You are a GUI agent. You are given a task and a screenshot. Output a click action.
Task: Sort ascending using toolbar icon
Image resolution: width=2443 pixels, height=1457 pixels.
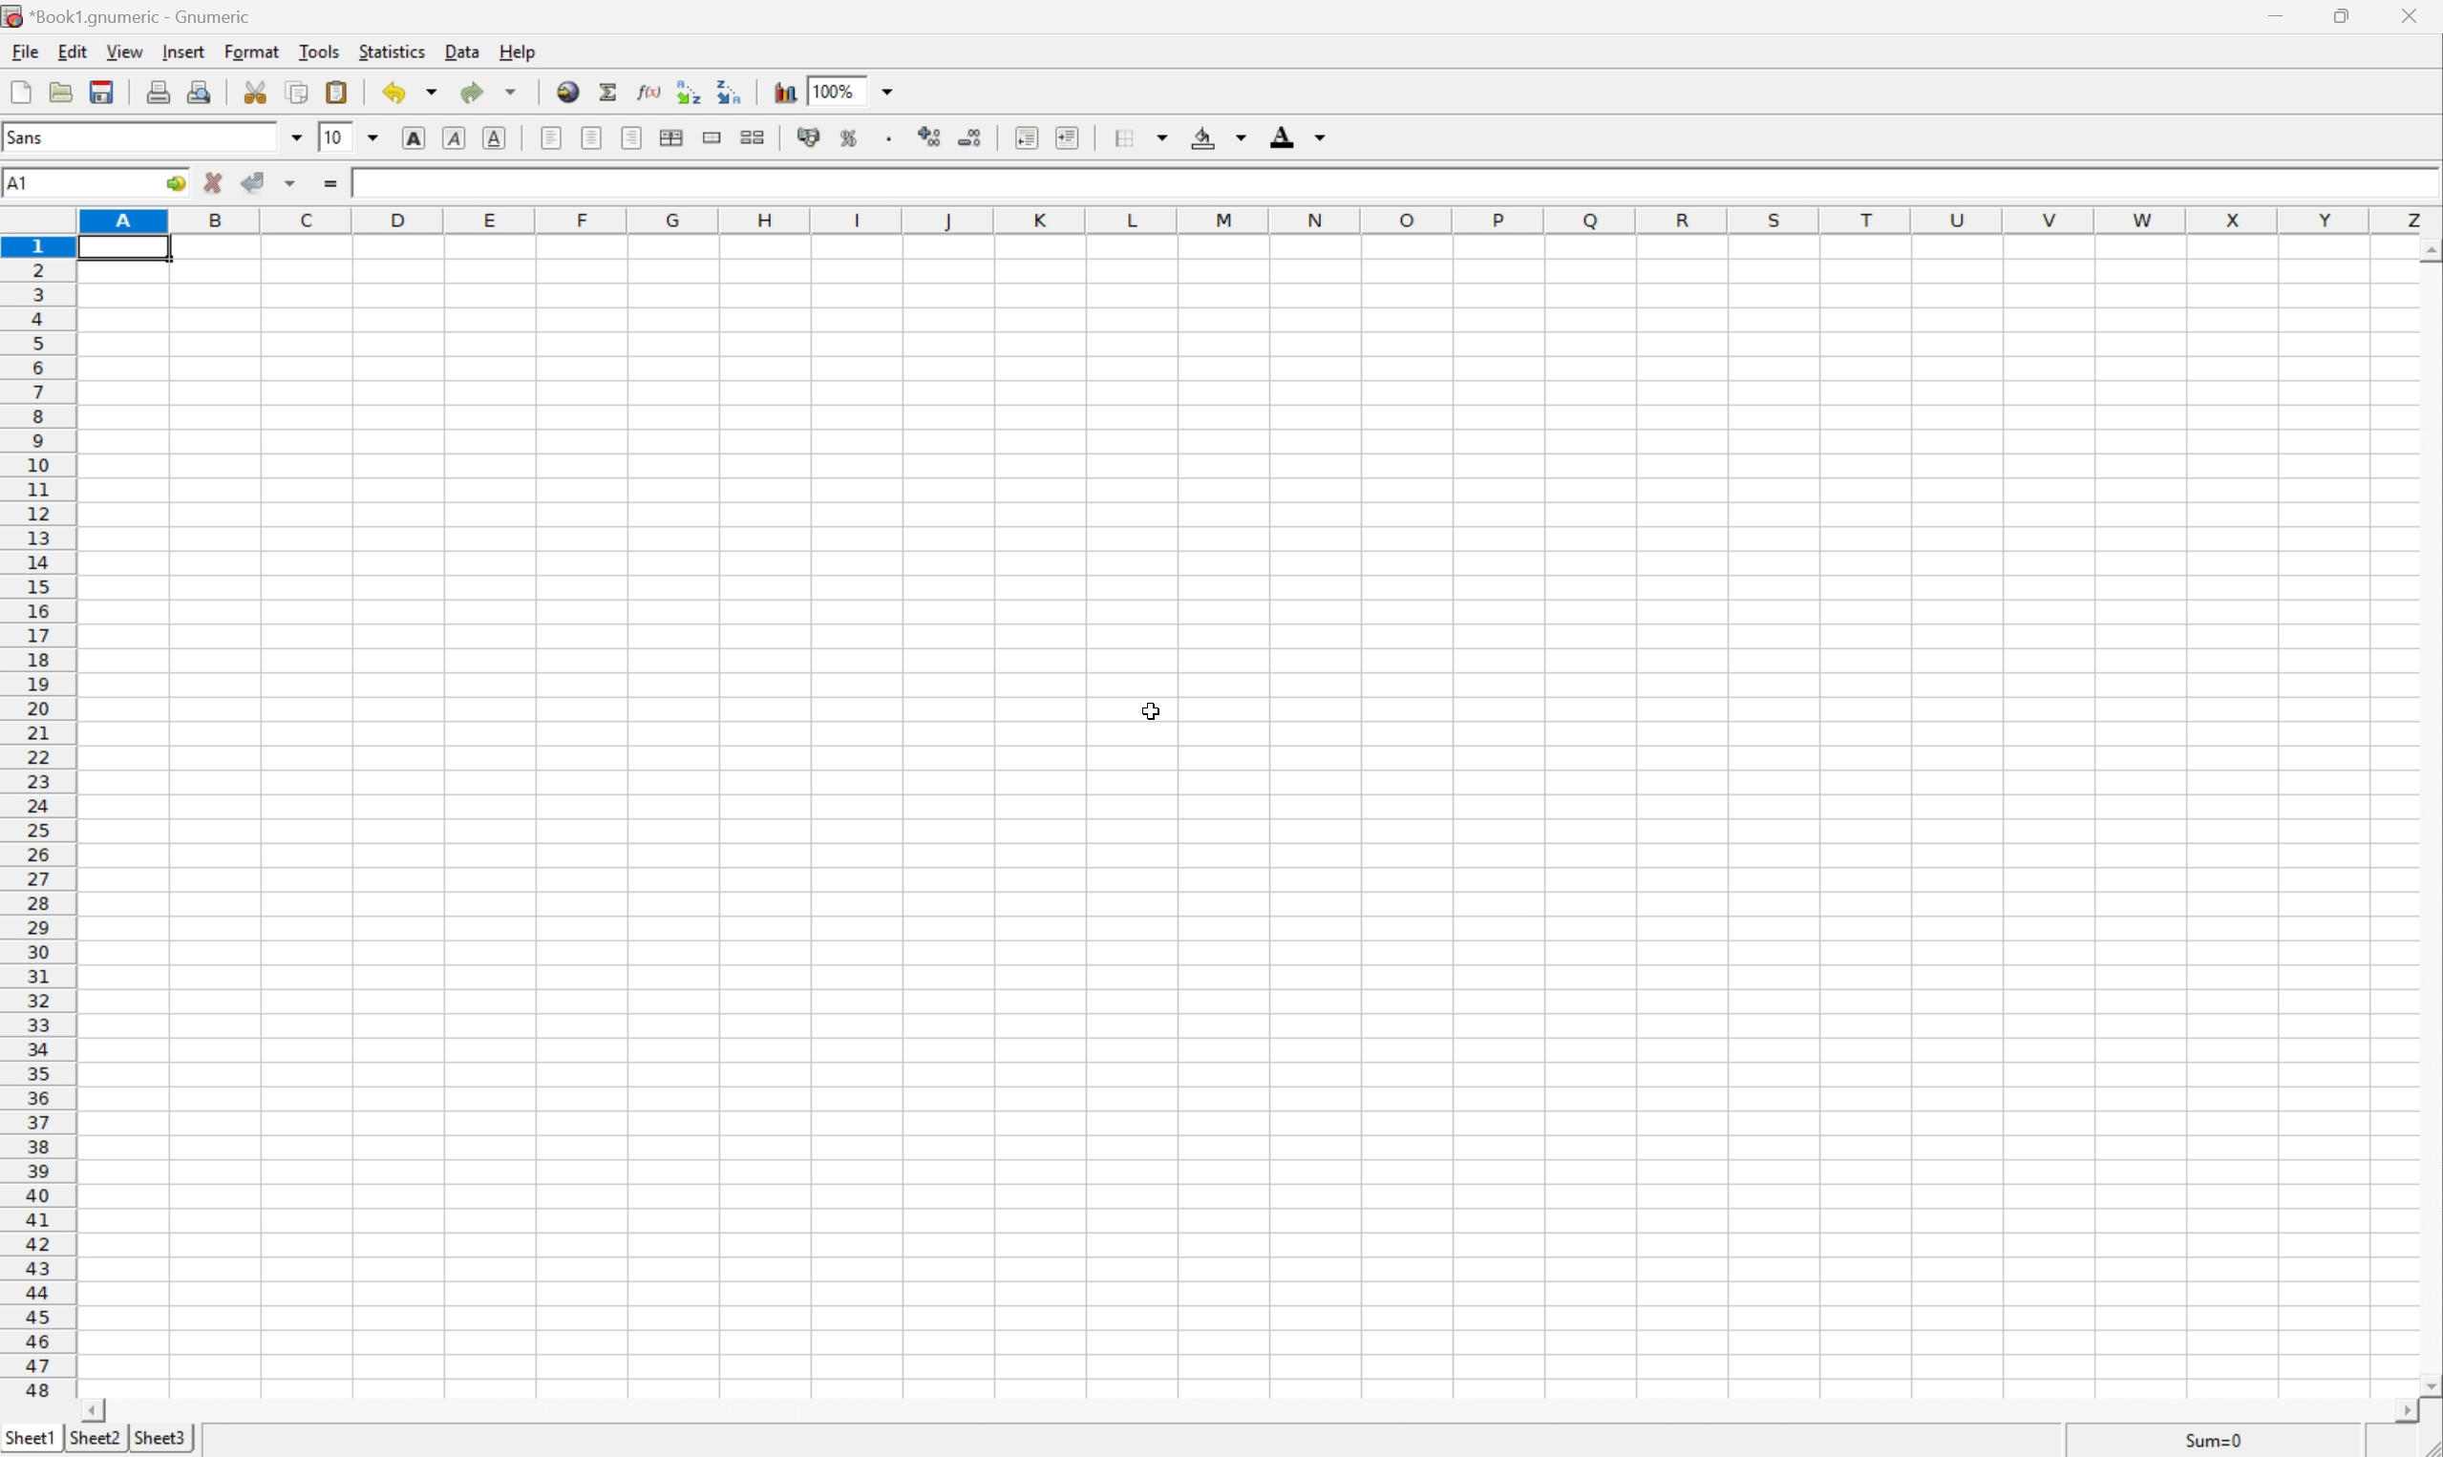(x=689, y=93)
